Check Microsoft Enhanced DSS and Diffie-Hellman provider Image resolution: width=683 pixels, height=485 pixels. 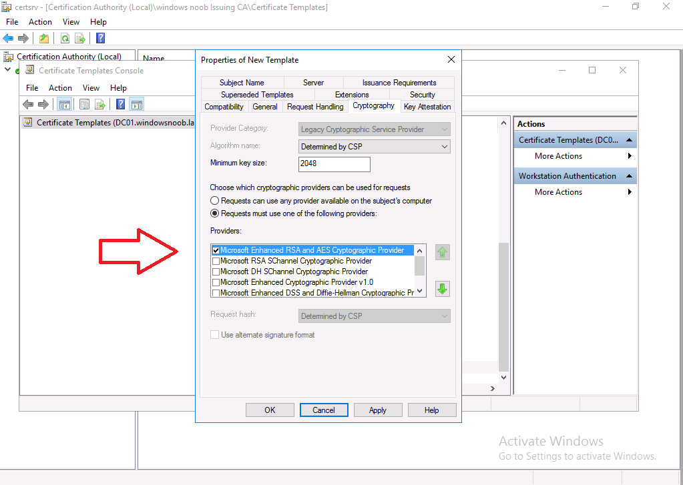[x=216, y=293]
